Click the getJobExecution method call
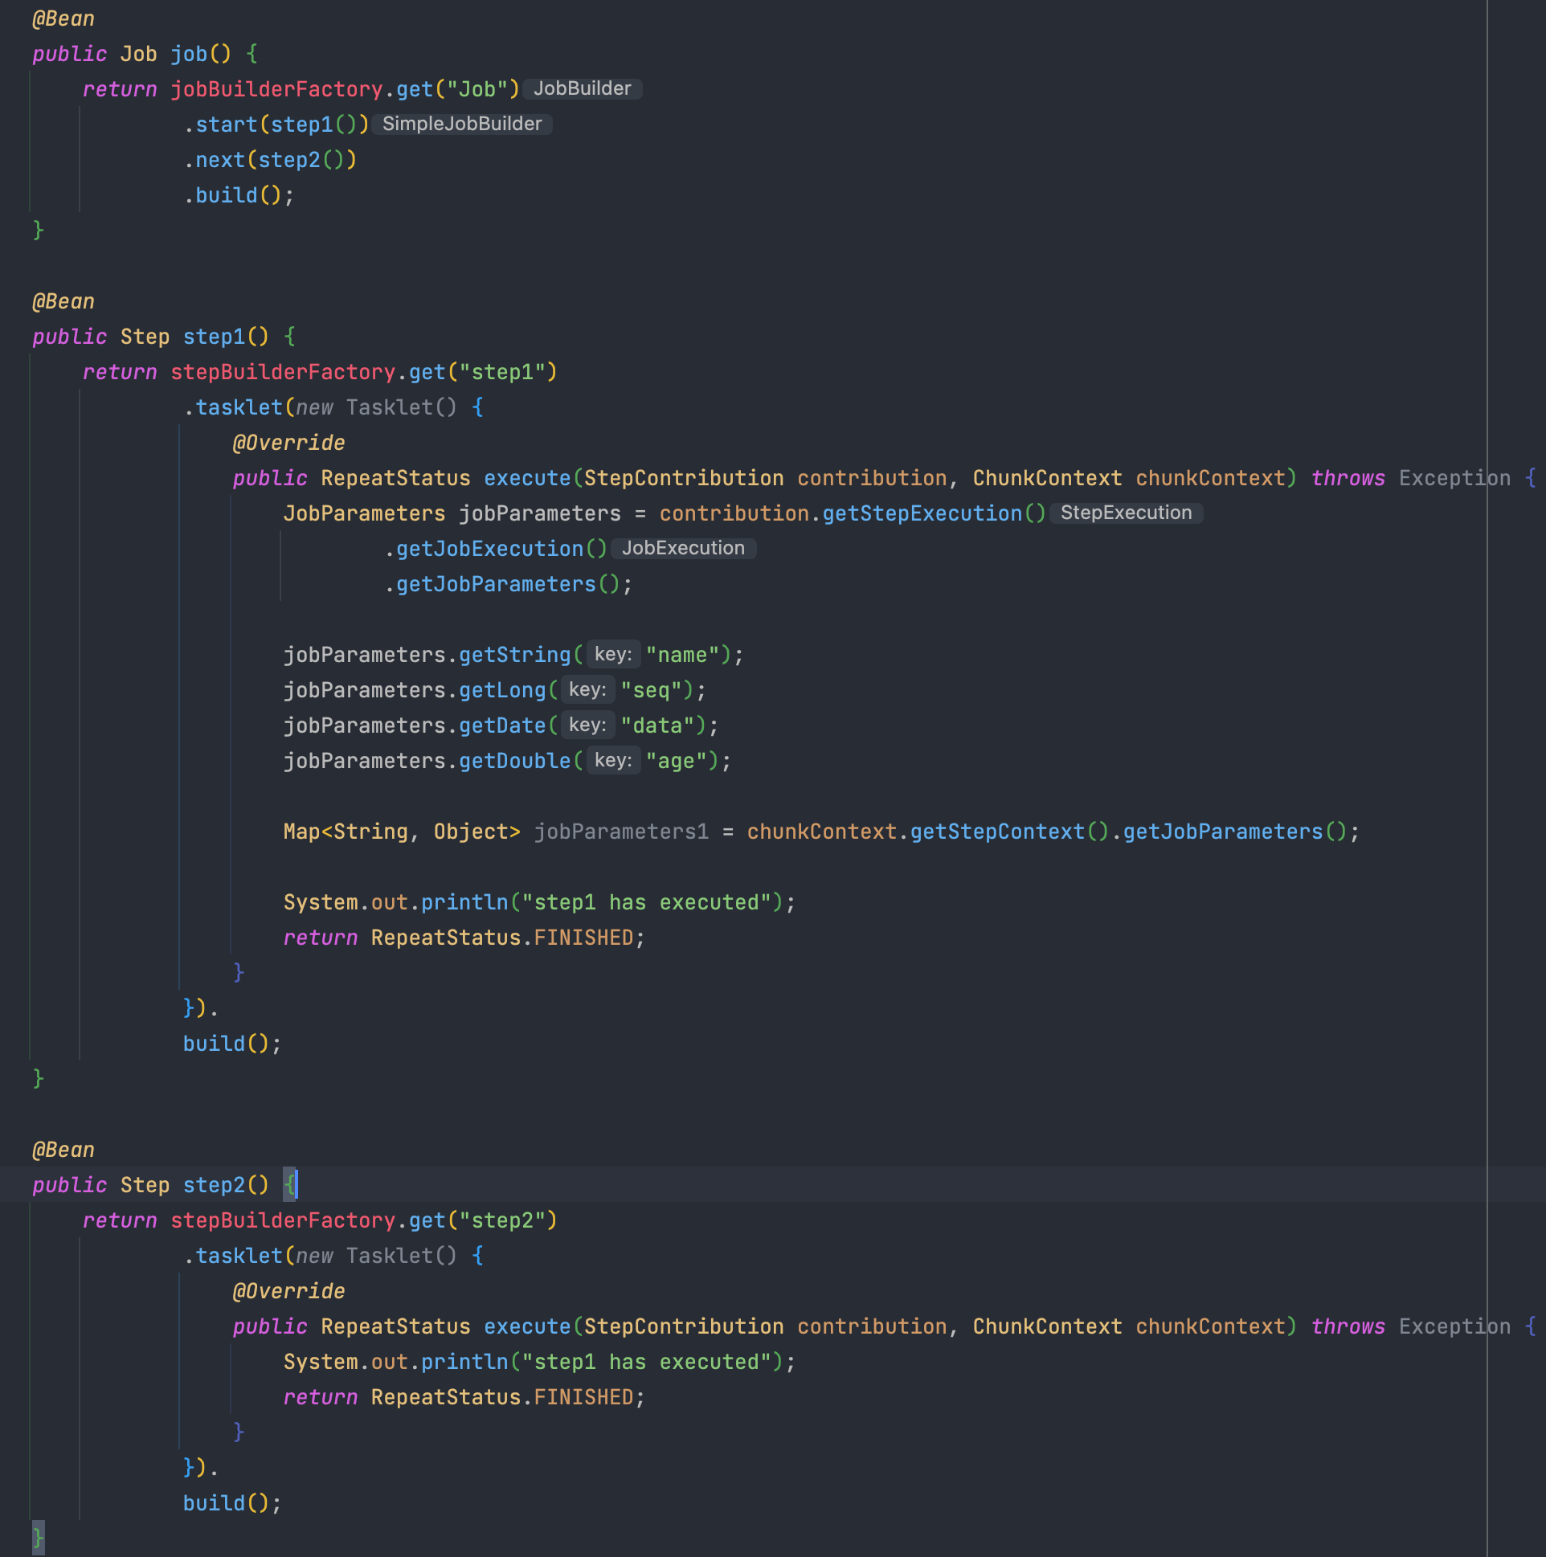 click(x=489, y=550)
